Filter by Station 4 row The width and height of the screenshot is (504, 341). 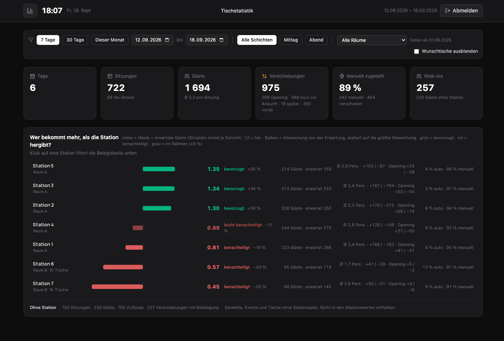pyautogui.click(x=253, y=228)
